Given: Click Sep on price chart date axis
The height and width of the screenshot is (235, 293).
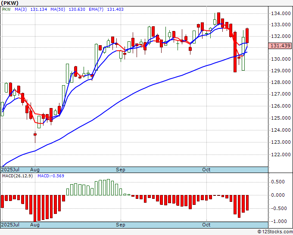Looking at the screenshot, I should pos(121,170).
